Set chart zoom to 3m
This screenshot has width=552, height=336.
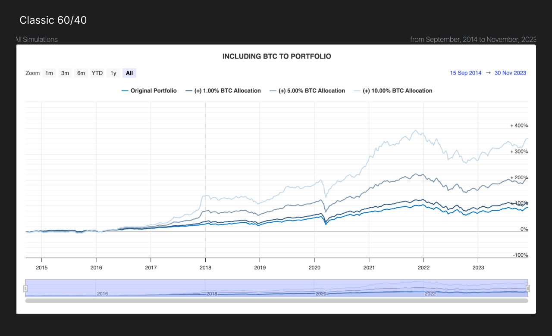[x=65, y=73]
